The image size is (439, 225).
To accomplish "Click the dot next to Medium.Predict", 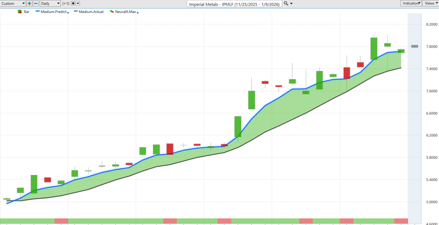I will point(69,12).
